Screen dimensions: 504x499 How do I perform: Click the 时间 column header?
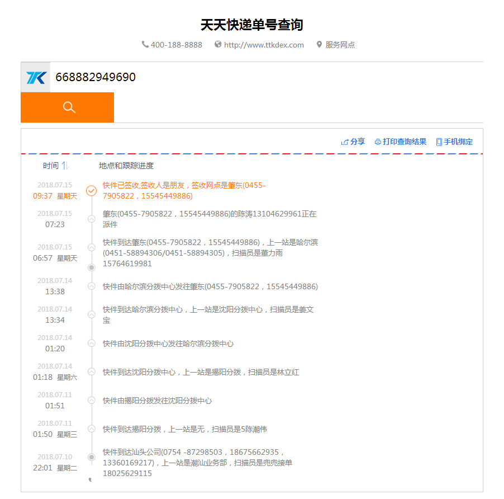click(x=51, y=166)
